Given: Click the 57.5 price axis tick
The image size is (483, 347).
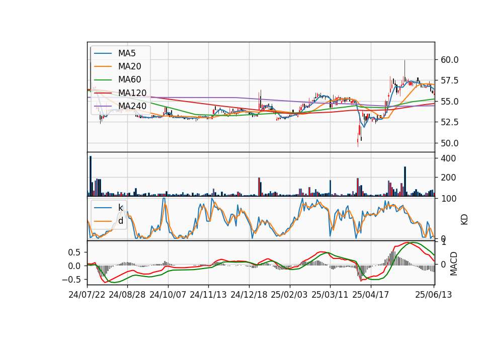Looking at the screenshot, I should pyautogui.click(x=449, y=80).
